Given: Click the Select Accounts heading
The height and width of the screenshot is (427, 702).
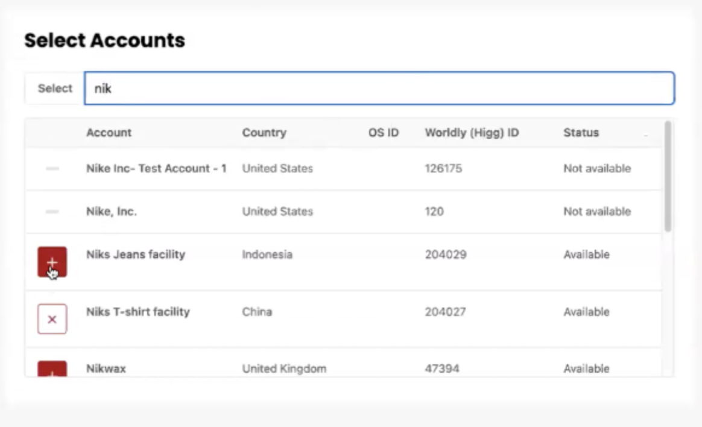Looking at the screenshot, I should pos(104,40).
